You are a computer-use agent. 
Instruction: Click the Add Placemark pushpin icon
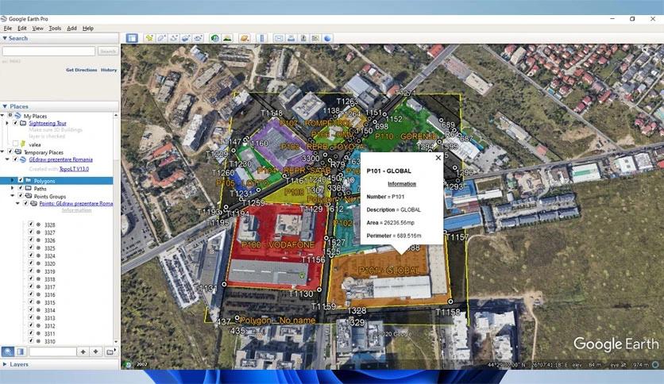point(149,38)
